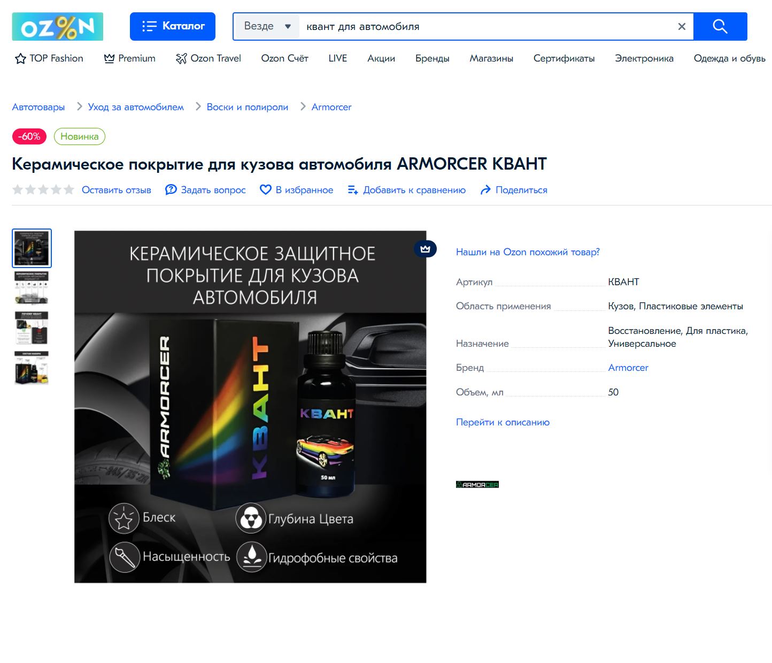
Task: Open Сертификаты page
Action: [x=564, y=58]
